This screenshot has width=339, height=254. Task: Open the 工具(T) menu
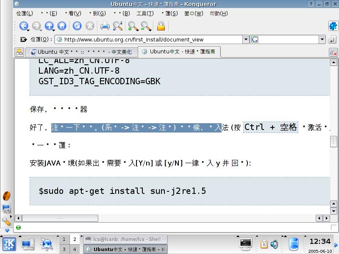coord(145,14)
